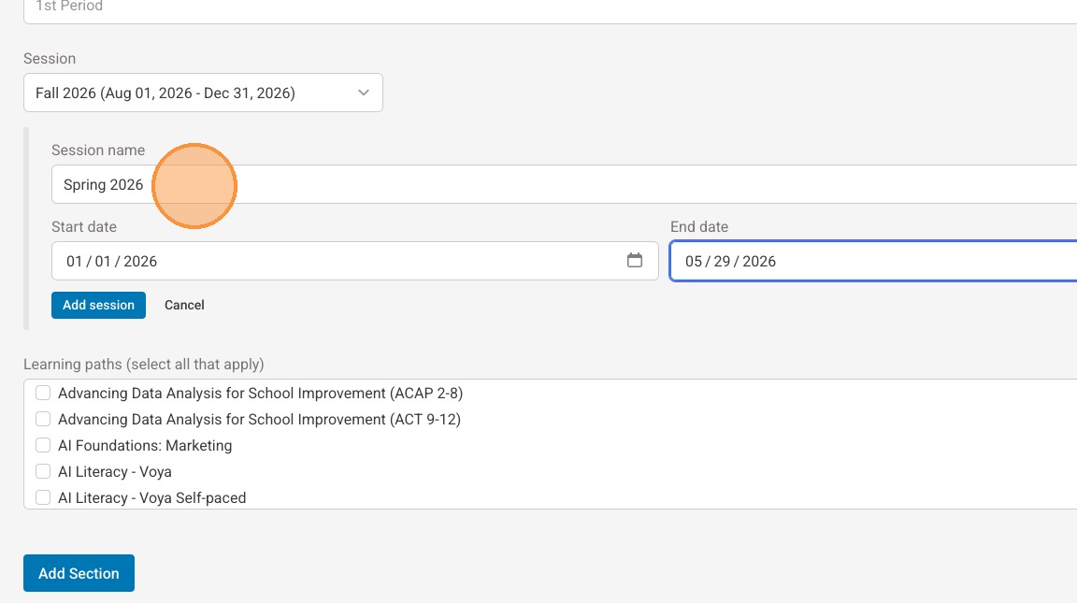Image resolution: width=1077 pixels, height=603 pixels.
Task: Cancel adding the new session
Action: coord(184,305)
